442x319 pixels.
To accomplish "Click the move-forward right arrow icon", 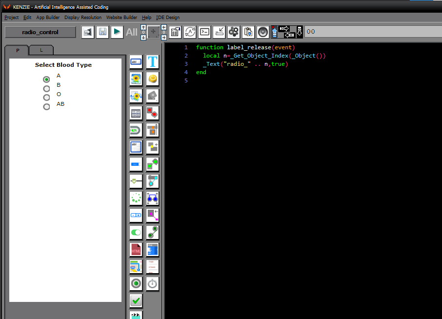I will 284,28.
